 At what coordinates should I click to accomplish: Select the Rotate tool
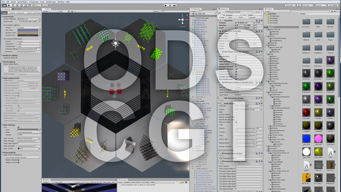pos(13,5)
